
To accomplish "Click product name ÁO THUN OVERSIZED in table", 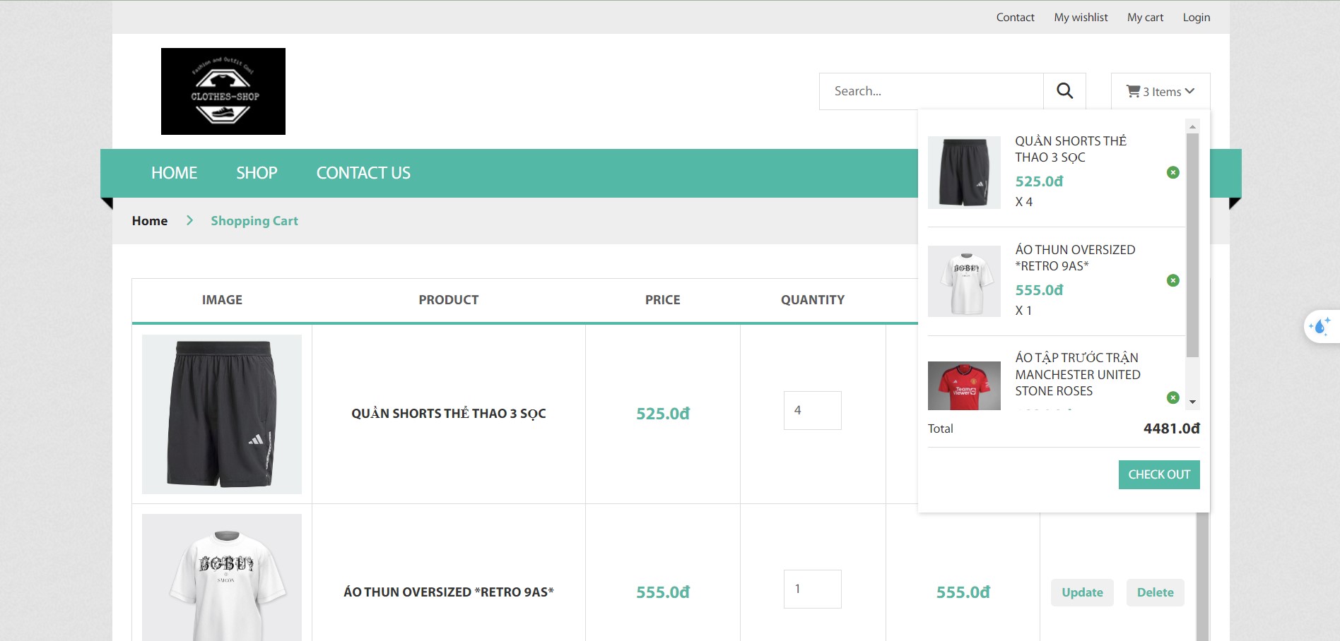I will (449, 592).
